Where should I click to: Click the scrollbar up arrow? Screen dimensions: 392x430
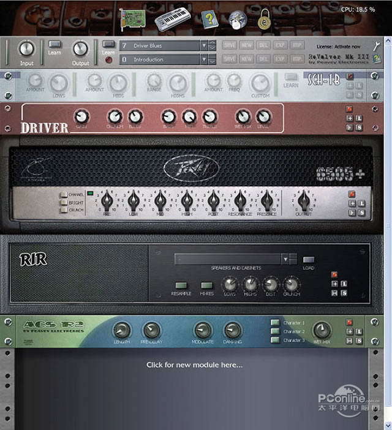coord(388,40)
